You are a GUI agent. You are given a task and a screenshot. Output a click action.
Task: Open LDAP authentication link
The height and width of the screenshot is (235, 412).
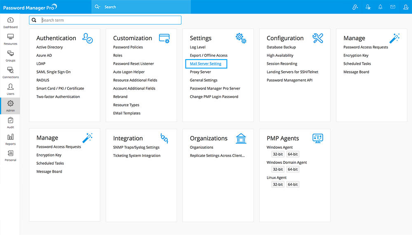41,64
